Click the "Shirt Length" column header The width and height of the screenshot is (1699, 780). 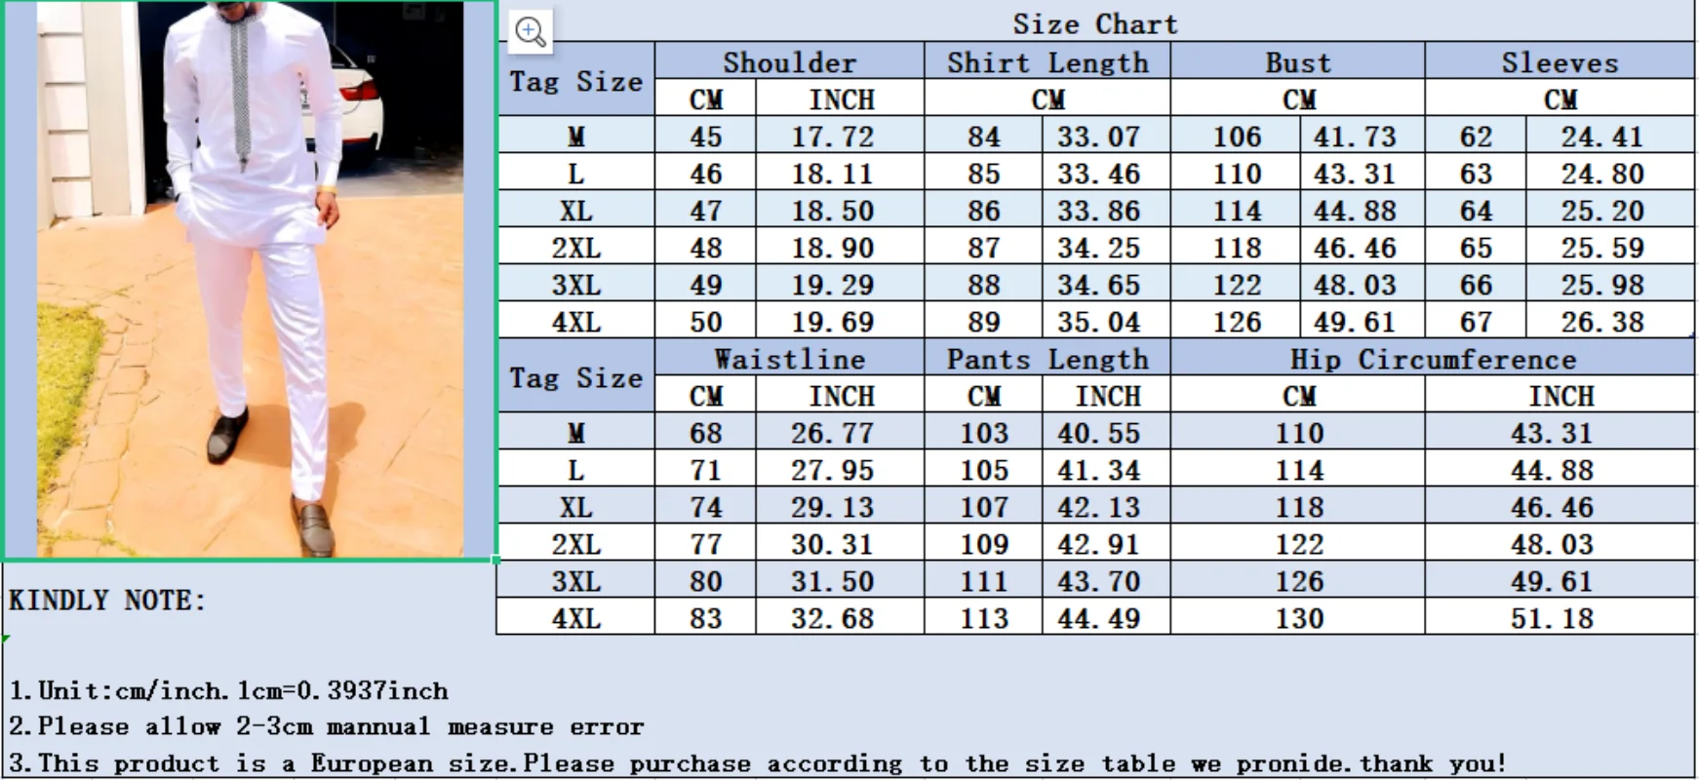pyautogui.click(x=1047, y=62)
